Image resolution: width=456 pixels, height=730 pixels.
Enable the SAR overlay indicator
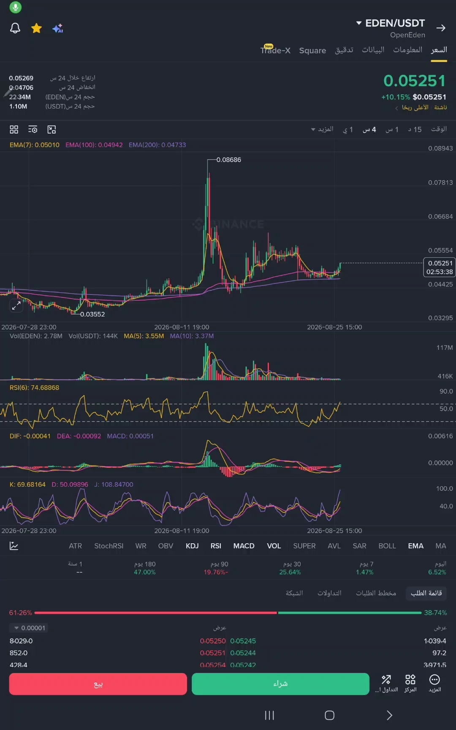tap(359, 546)
